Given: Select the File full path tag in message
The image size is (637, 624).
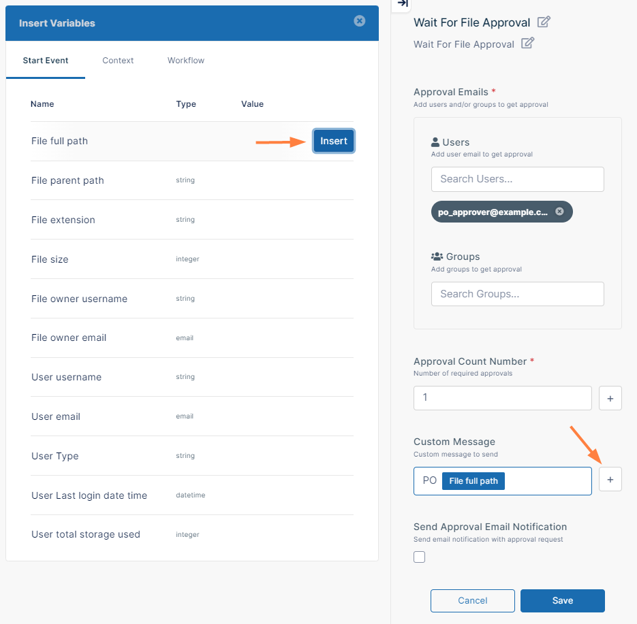Looking at the screenshot, I should click(x=473, y=481).
